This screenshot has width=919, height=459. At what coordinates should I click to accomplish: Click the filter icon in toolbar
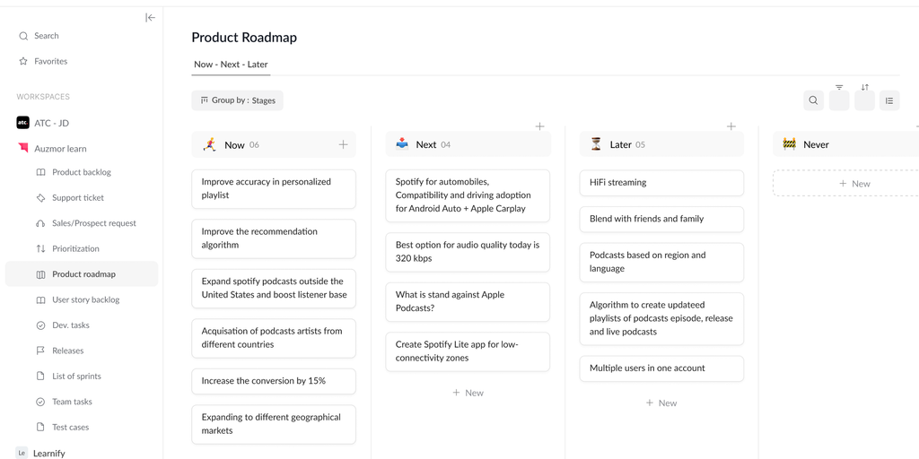point(839,88)
